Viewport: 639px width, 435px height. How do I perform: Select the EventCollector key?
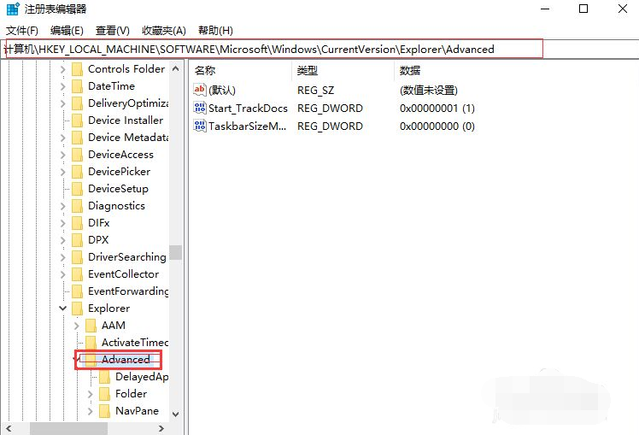[123, 274]
